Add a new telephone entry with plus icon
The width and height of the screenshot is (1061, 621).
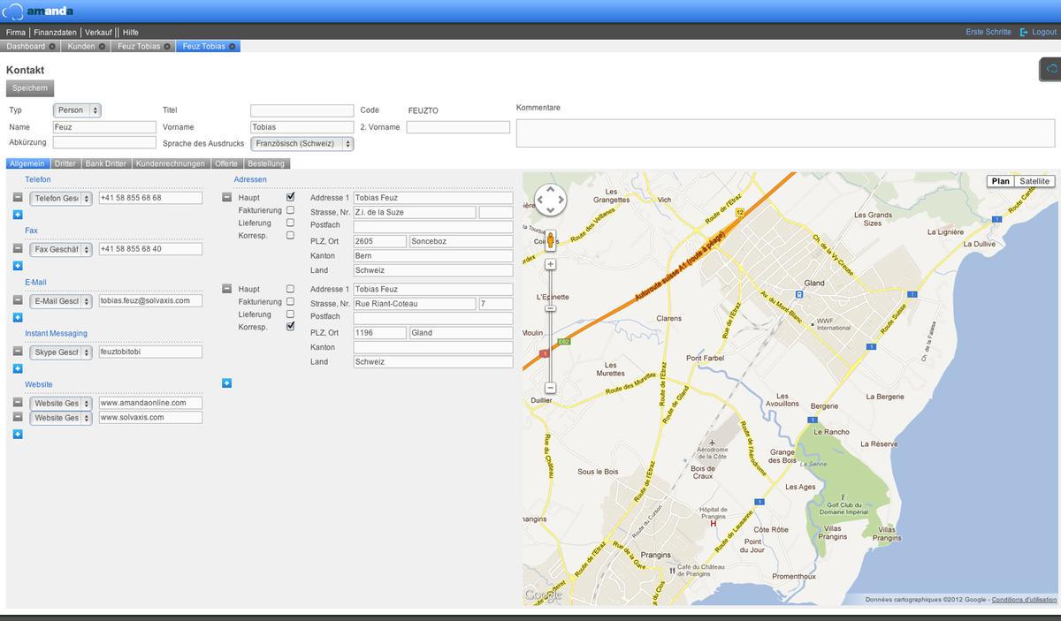click(18, 215)
